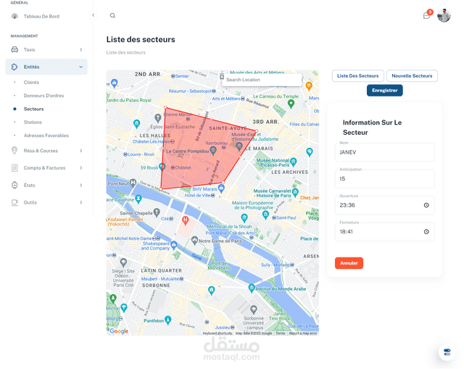Click the Ouverture time field 23:36
The width and height of the screenshot is (464, 369).
pos(385,205)
